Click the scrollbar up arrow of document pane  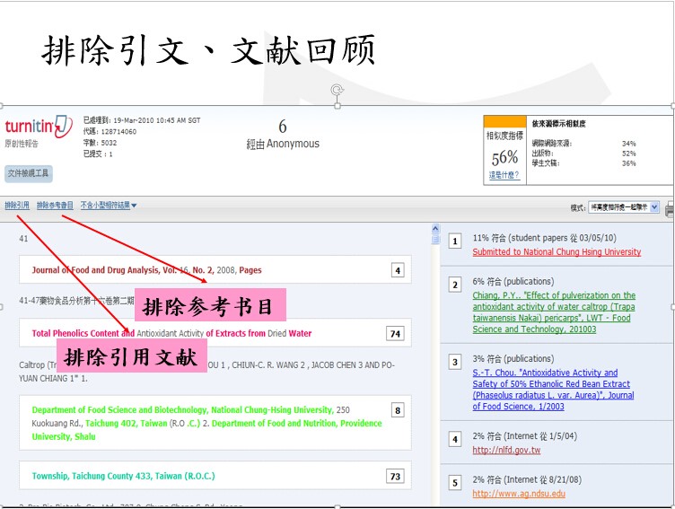(435, 229)
